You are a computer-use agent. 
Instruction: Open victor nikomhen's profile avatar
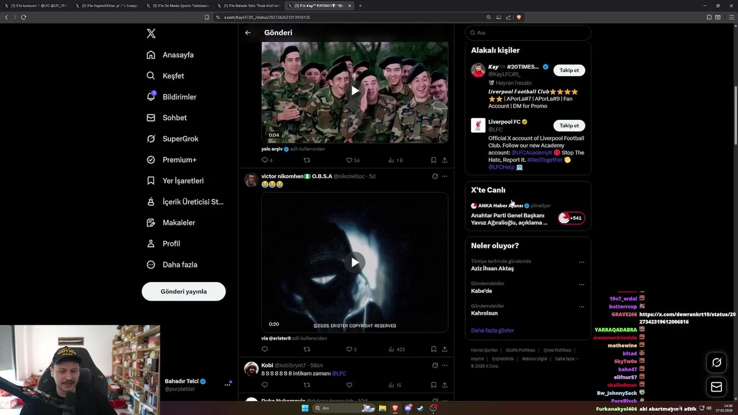(251, 180)
